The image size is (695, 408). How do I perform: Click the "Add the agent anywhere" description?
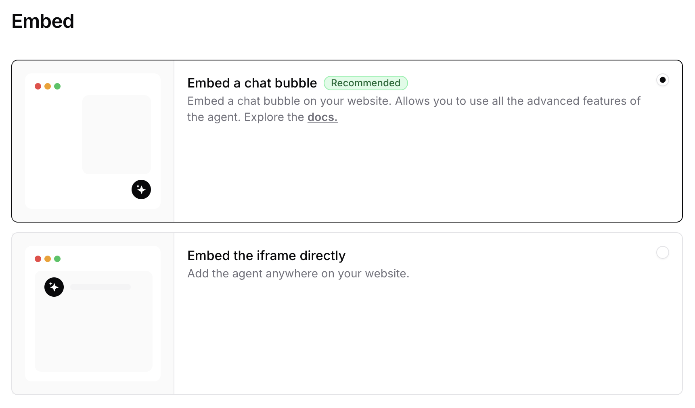point(298,273)
